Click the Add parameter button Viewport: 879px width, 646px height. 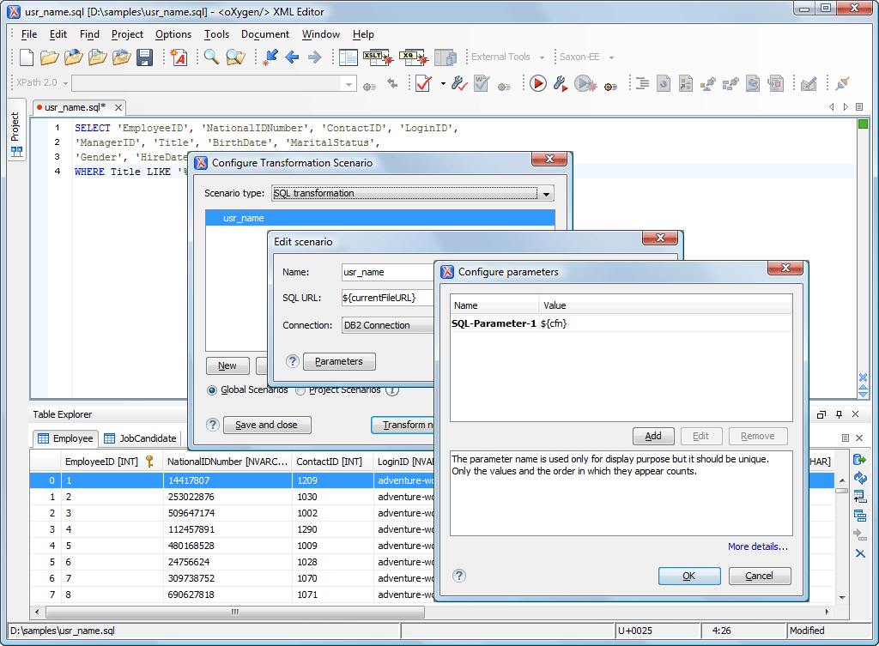tap(653, 436)
